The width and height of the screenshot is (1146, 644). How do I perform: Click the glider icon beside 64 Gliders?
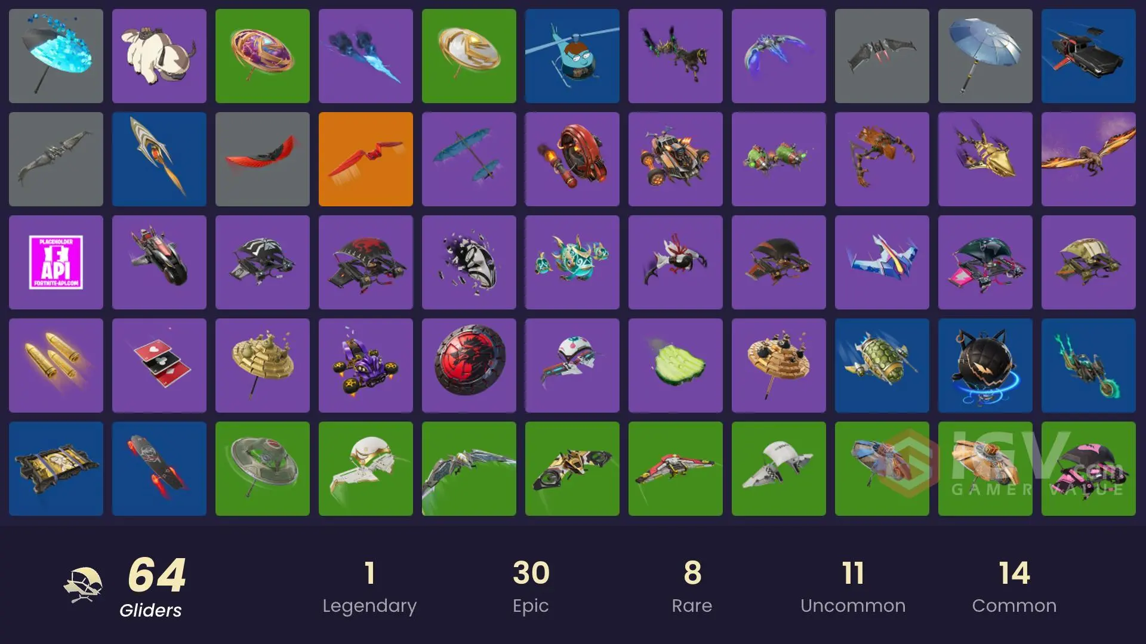pyautogui.click(x=83, y=586)
